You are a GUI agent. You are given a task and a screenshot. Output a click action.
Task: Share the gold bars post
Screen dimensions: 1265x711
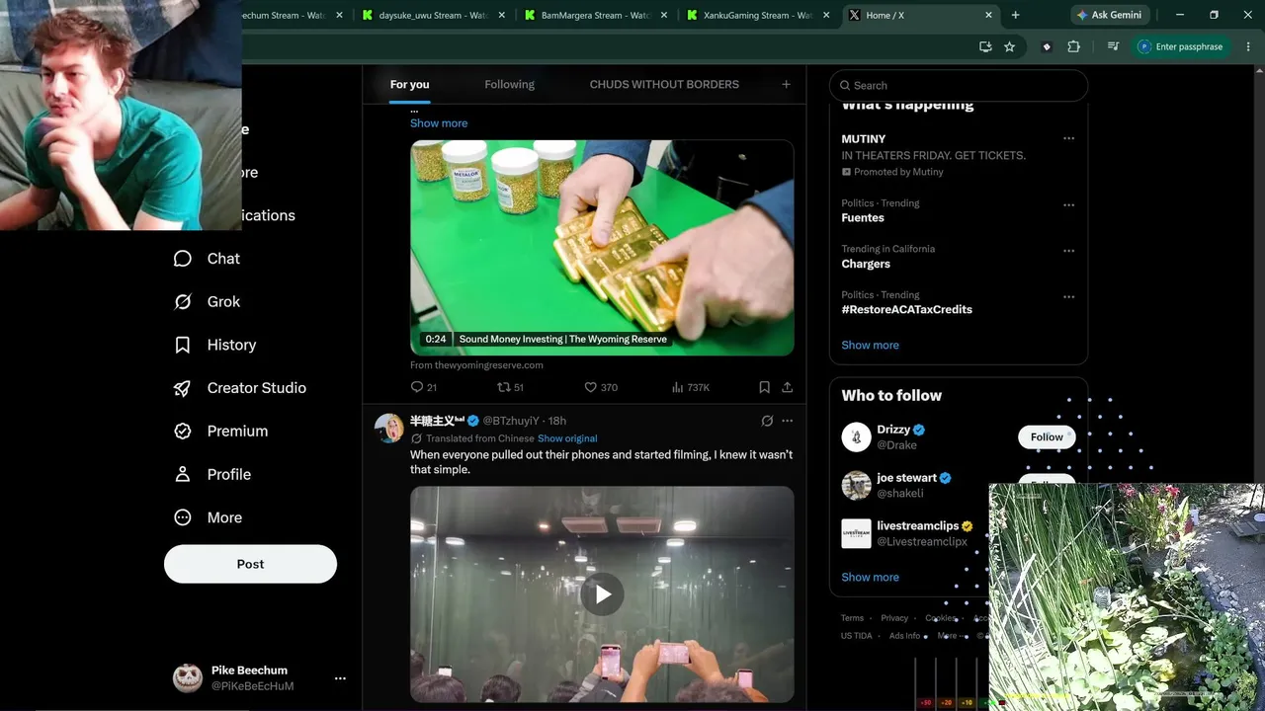[x=787, y=387]
